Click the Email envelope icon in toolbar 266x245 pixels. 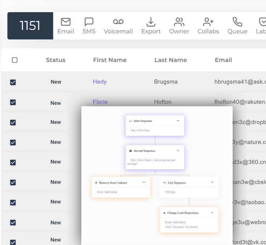tap(66, 22)
